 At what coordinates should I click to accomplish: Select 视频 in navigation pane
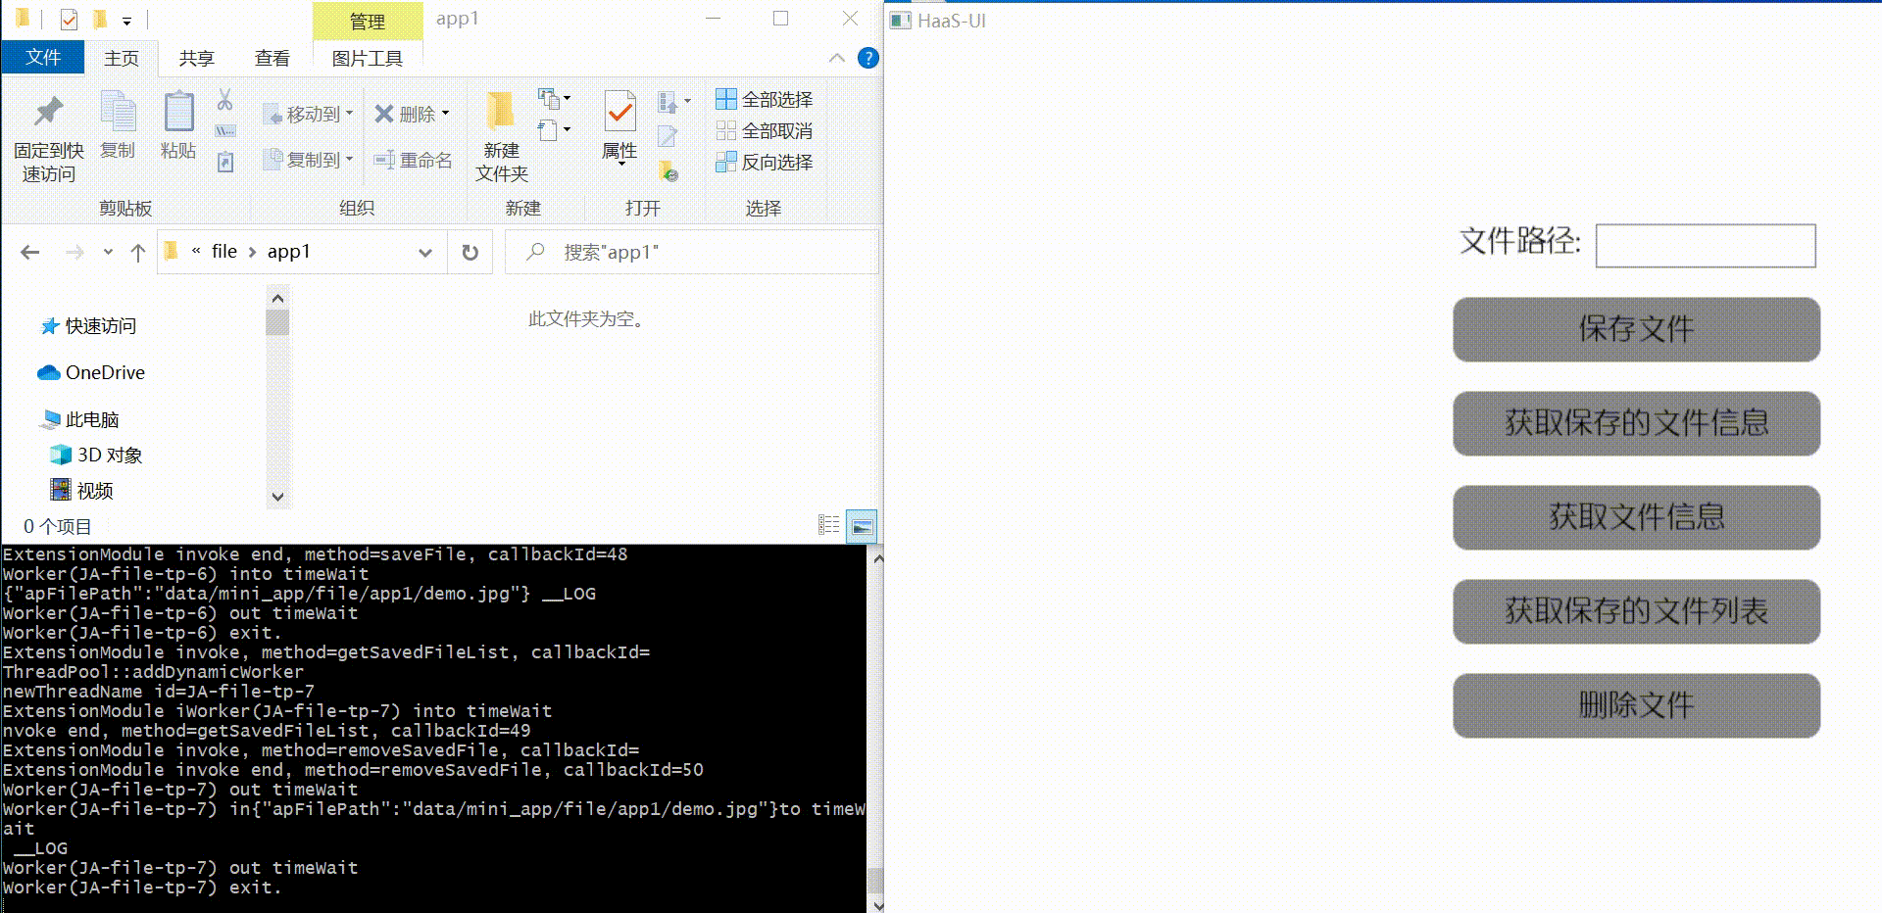(x=82, y=490)
